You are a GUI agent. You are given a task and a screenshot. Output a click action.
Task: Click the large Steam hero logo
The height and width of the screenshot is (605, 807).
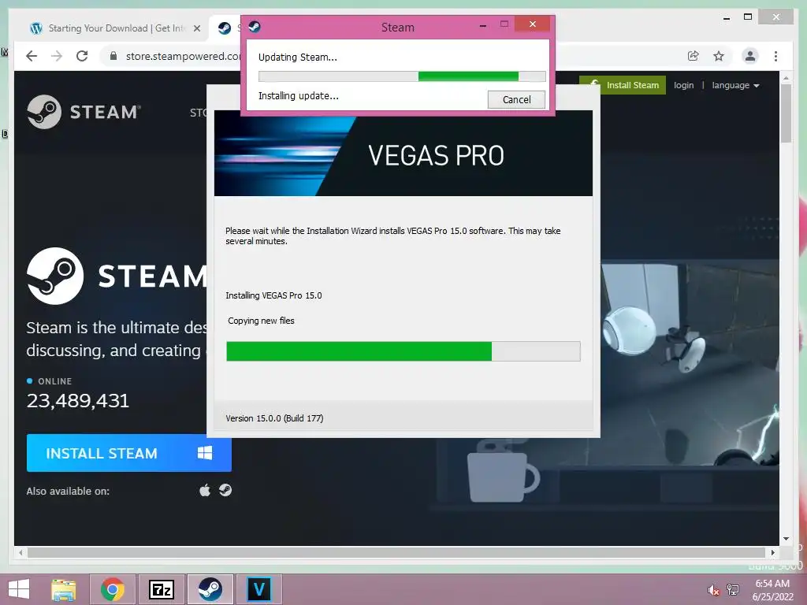[117, 277]
